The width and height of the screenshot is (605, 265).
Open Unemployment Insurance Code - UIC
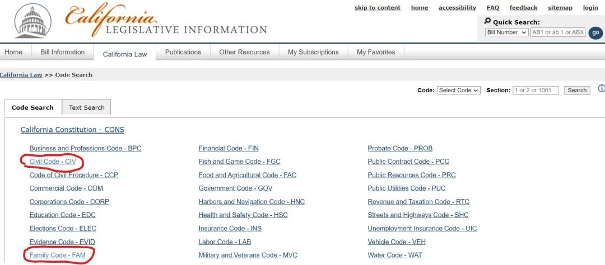pyautogui.click(x=422, y=229)
